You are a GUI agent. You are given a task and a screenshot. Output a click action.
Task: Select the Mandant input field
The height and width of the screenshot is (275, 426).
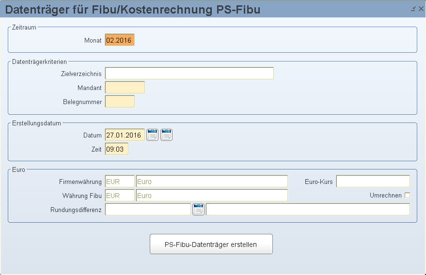pyautogui.click(x=125, y=88)
